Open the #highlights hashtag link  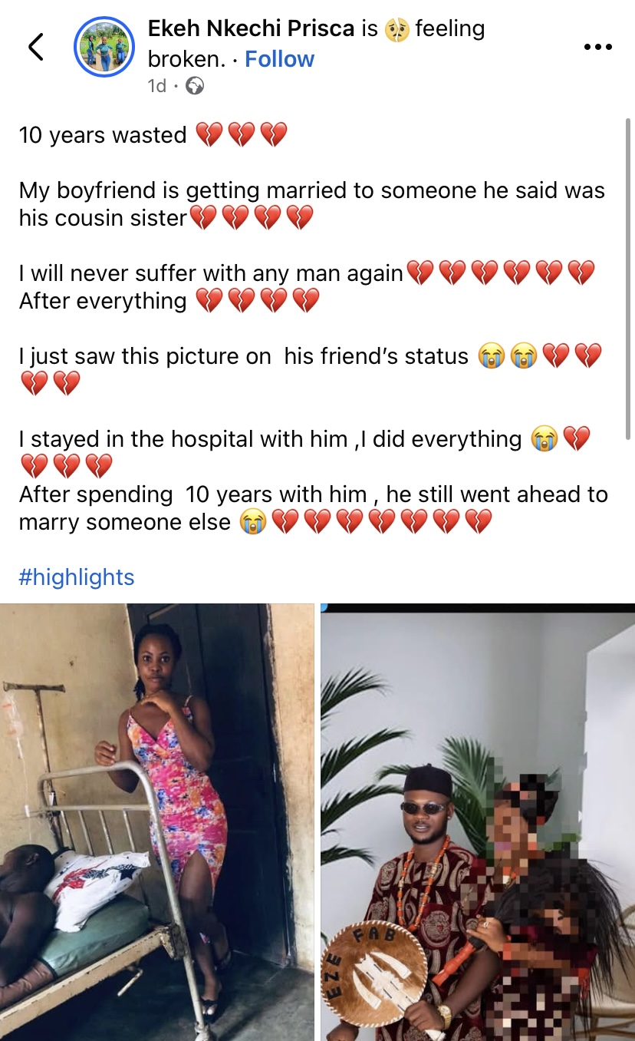(76, 577)
